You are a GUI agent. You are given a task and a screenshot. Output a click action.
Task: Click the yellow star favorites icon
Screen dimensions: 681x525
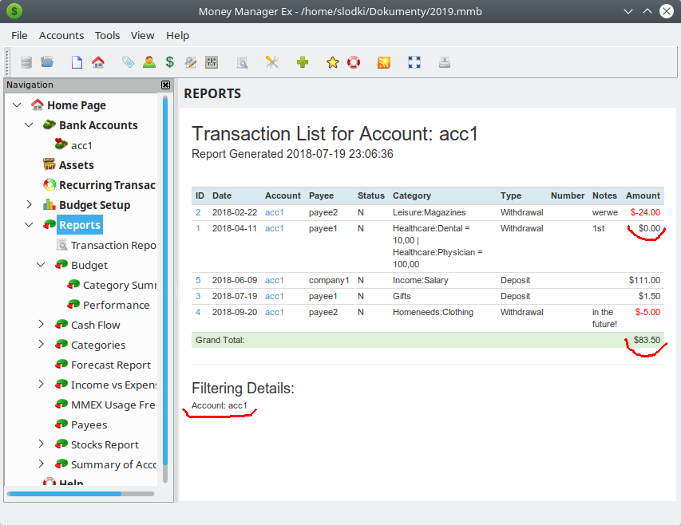332,62
